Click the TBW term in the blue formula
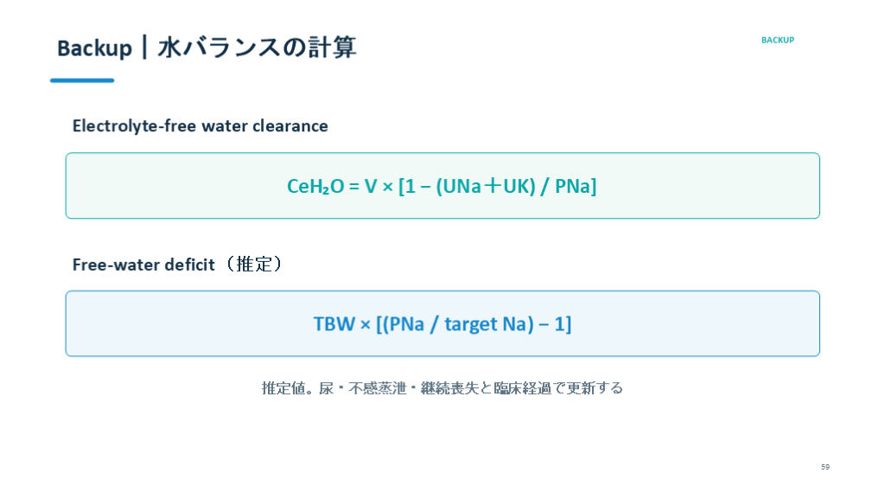885x498 pixels. 334,324
